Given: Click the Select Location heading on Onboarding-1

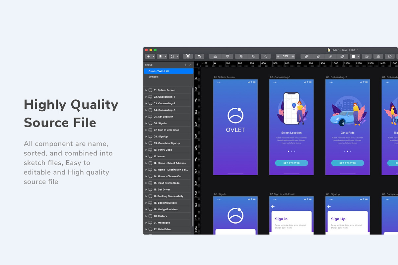Looking at the screenshot, I should pyautogui.click(x=292, y=133).
